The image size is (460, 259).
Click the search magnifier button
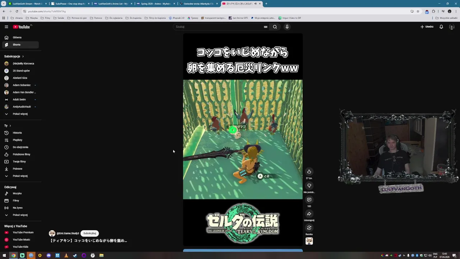[x=275, y=27]
